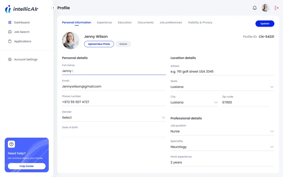Screen dimensions: 283x177
Task: Click the Need help? text
Action: 17,153
